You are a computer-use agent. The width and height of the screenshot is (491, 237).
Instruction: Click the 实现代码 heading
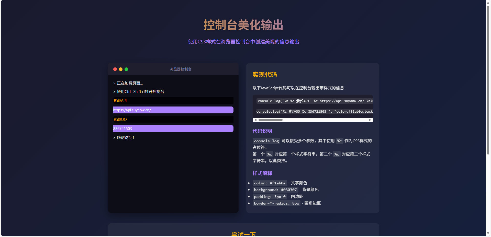[x=265, y=75]
